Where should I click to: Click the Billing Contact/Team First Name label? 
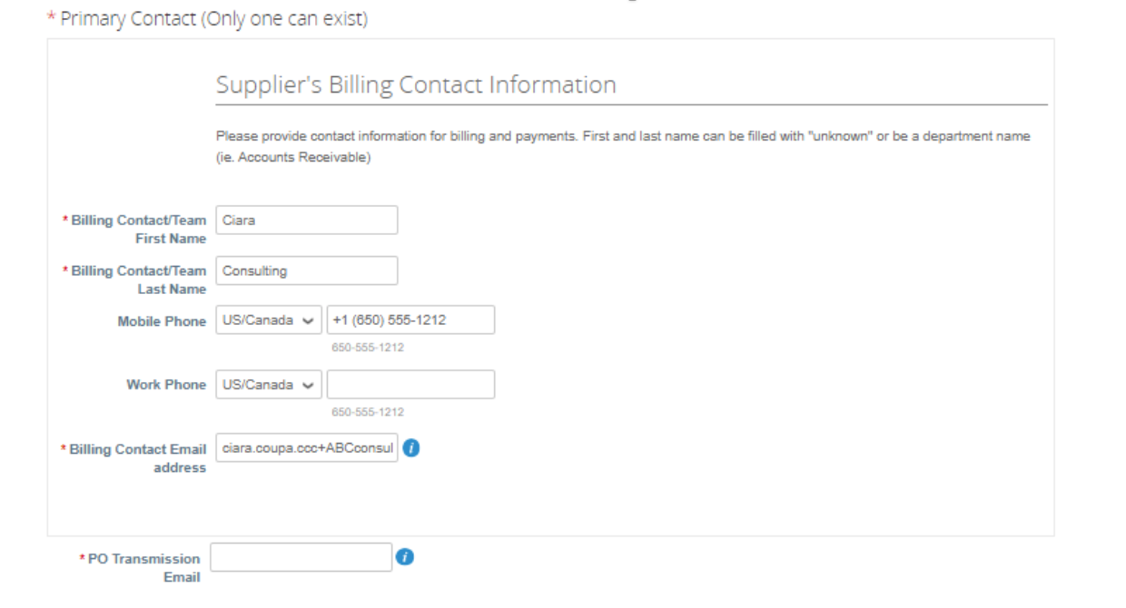tap(138, 230)
